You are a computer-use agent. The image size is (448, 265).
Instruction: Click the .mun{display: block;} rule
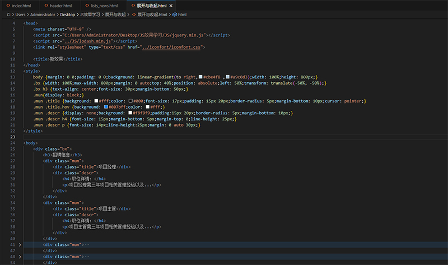point(59,95)
